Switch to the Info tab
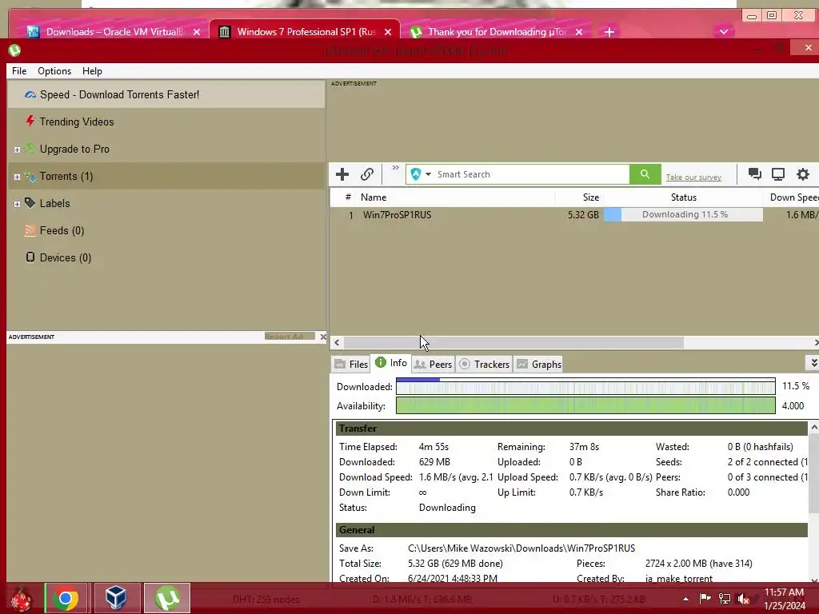Image resolution: width=819 pixels, height=614 pixels. coord(391,363)
